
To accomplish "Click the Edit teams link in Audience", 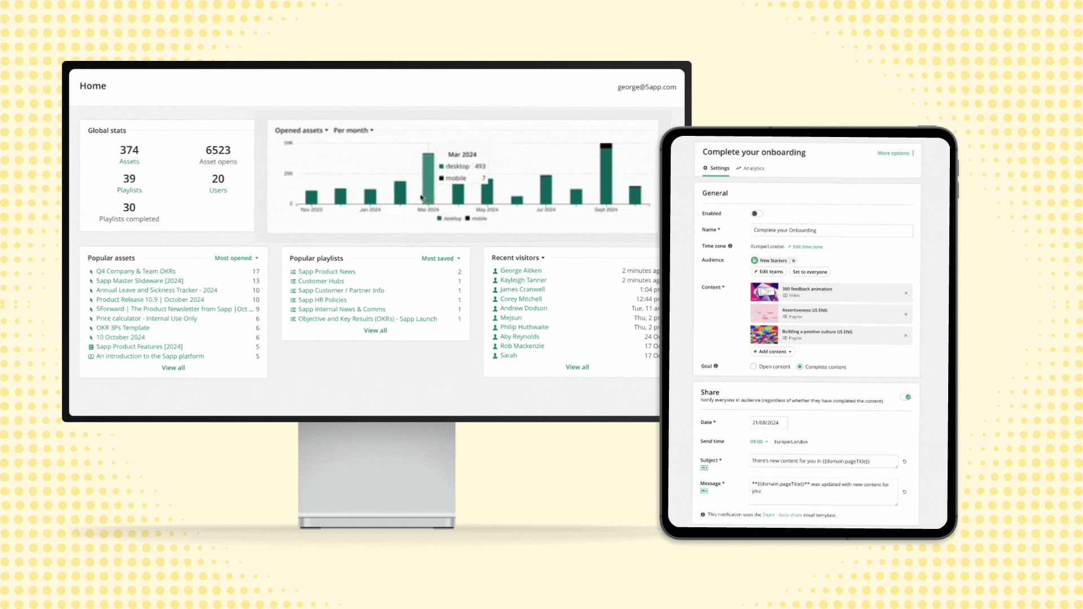I will tap(769, 271).
